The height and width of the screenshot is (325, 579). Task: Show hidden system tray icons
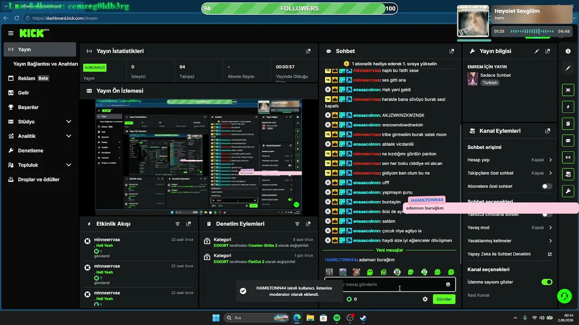(515, 318)
